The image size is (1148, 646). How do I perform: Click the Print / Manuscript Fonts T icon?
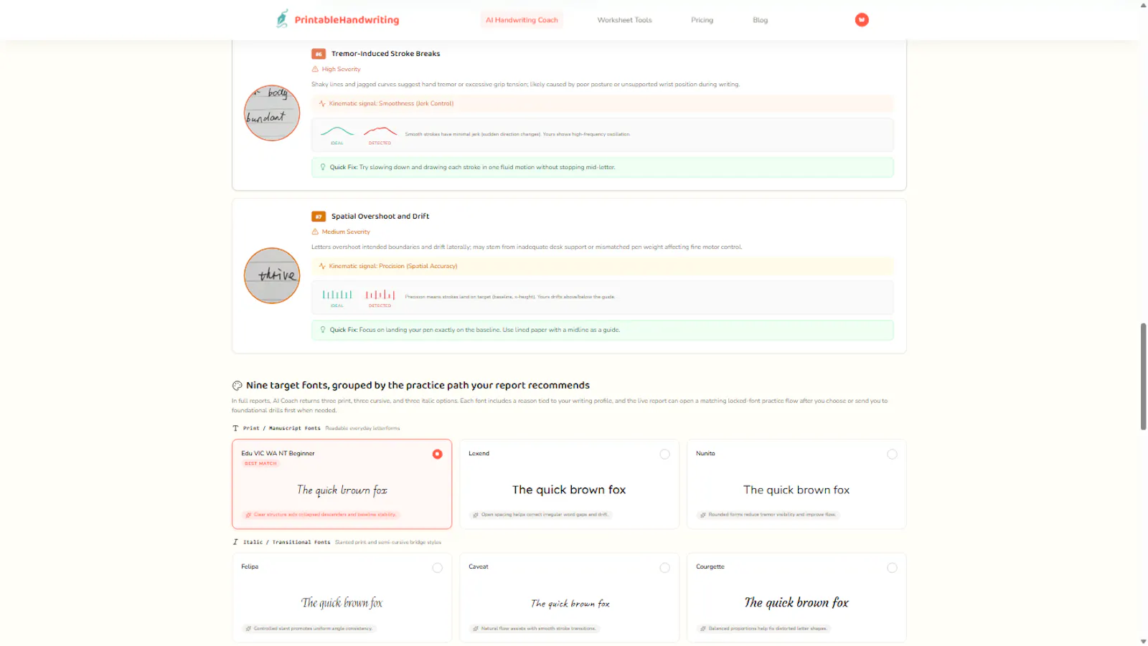coord(235,429)
